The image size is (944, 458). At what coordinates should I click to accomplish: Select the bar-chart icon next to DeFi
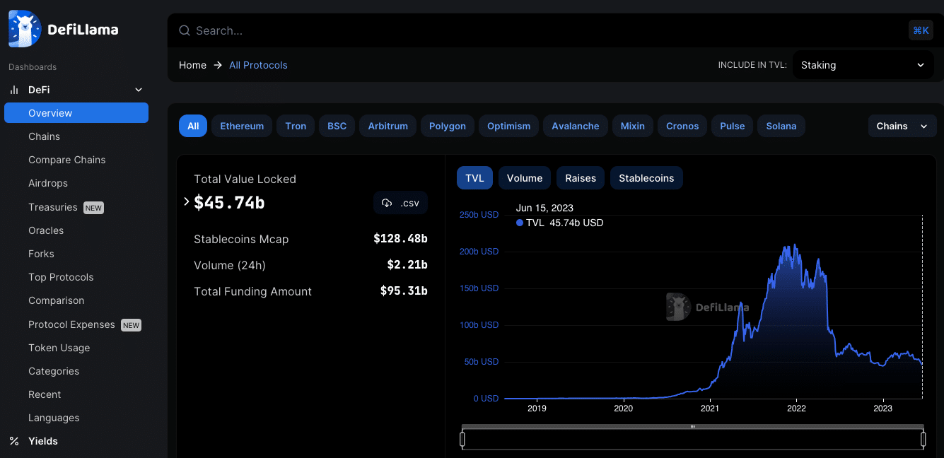coord(14,90)
